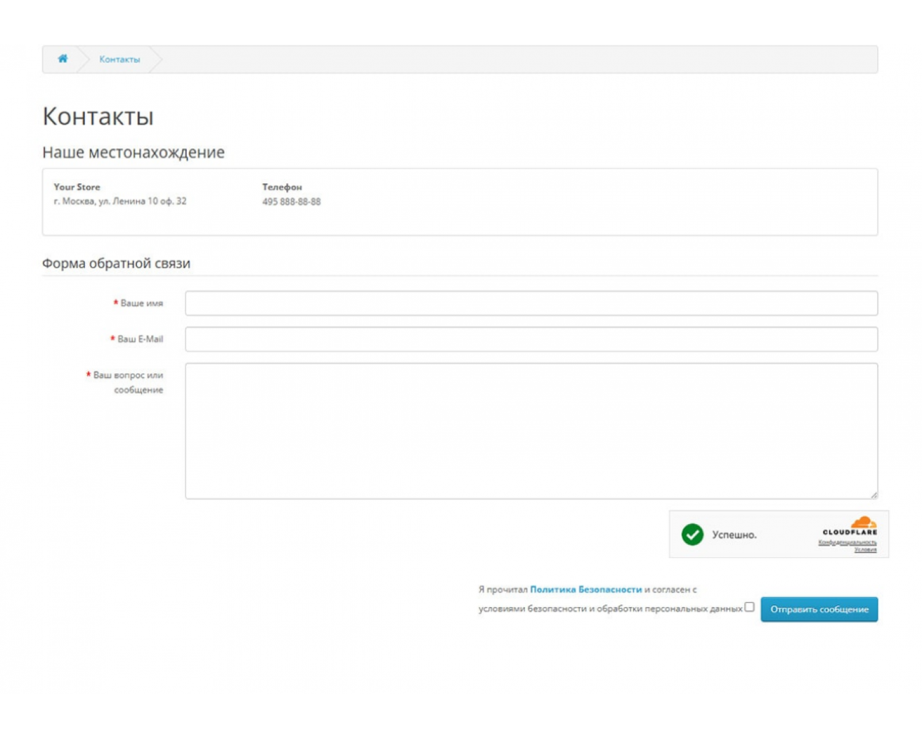Click the message textarea to start typing
Image resolution: width=922 pixels, height=738 pixels.
(x=531, y=429)
